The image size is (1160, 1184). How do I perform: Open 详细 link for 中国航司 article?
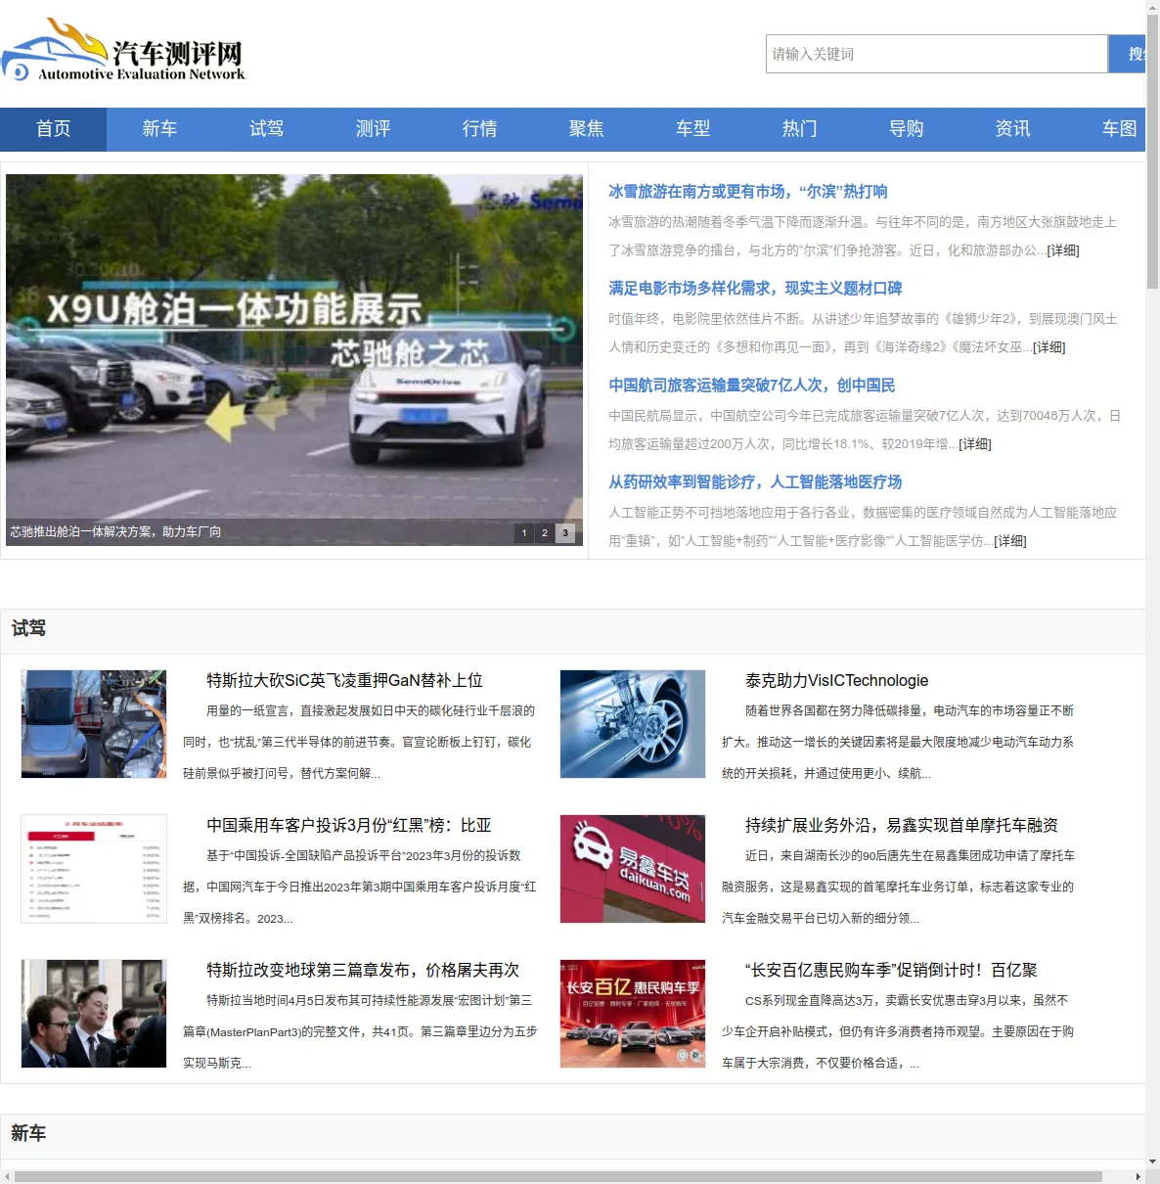[x=975, y=444]
